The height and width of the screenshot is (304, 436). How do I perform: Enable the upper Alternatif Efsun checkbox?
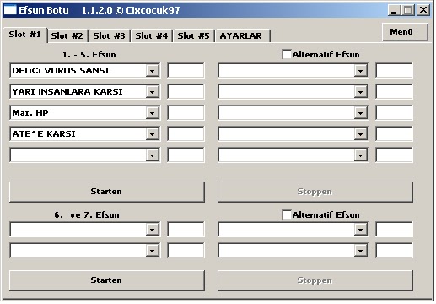pos(287,54)
